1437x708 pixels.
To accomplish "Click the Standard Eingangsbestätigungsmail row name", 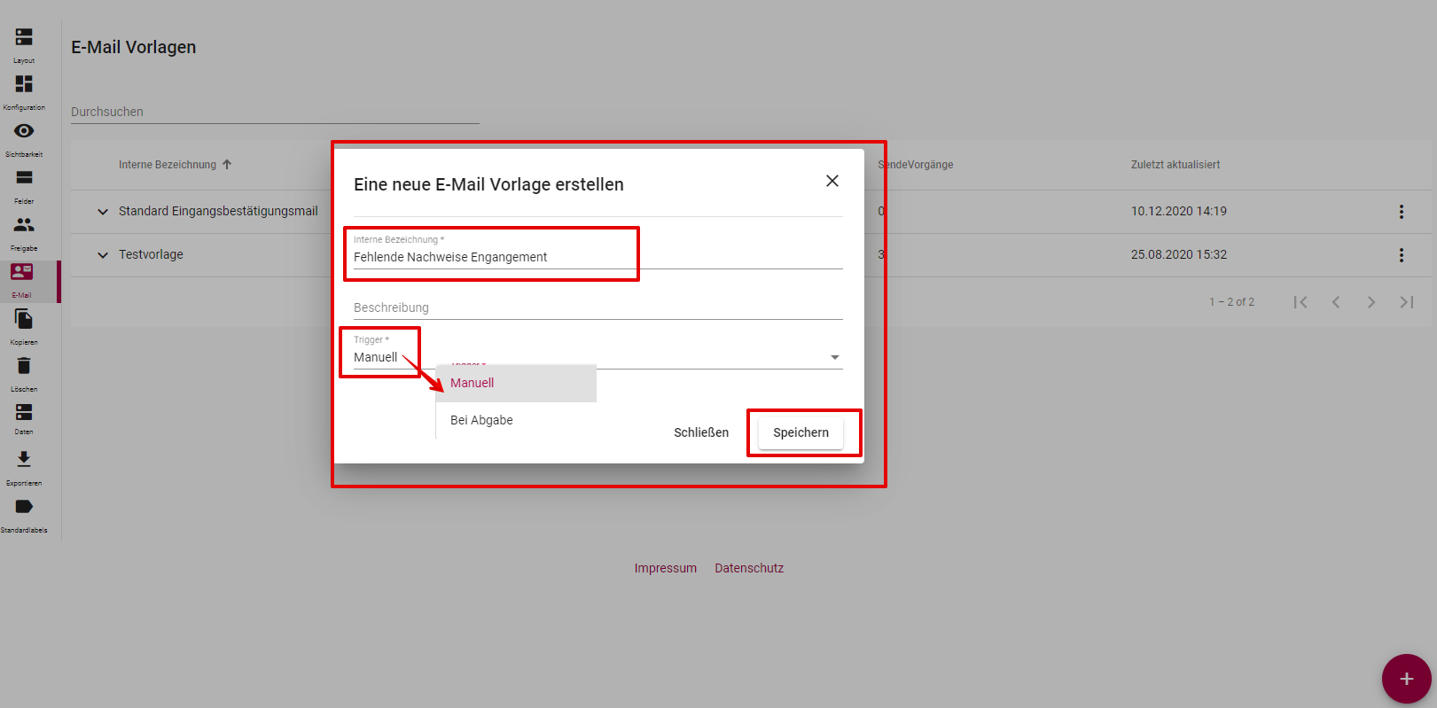I will 218,211.
